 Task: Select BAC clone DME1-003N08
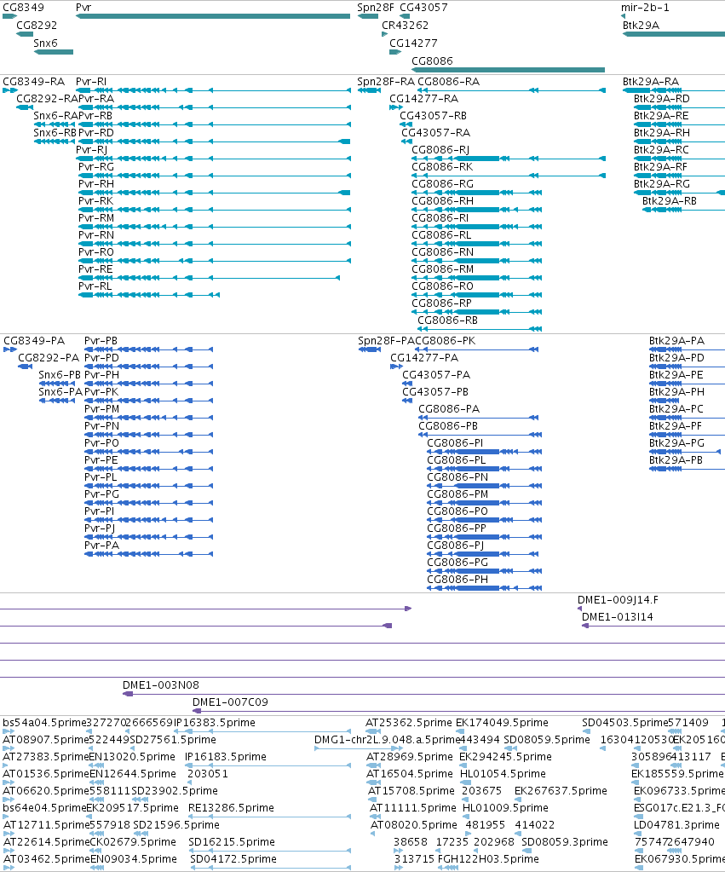click(161, 685)
